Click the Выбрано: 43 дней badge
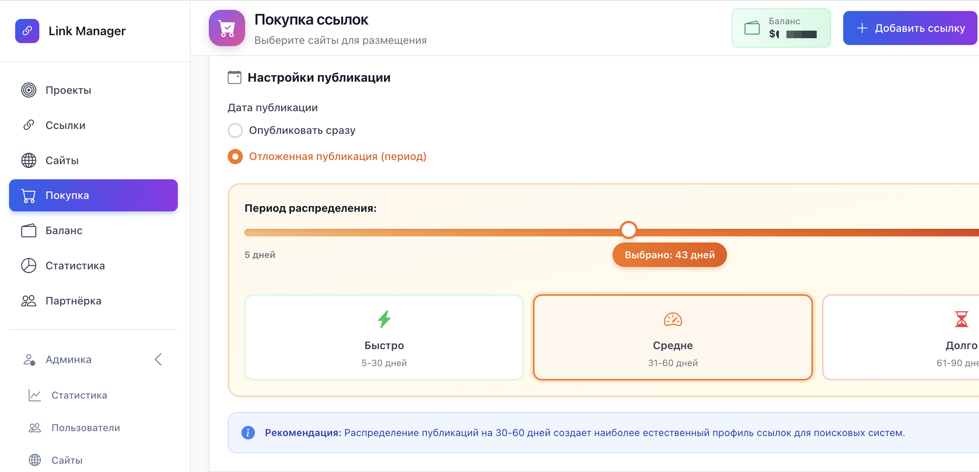The image size is (979, 472). tap(669, 255)
